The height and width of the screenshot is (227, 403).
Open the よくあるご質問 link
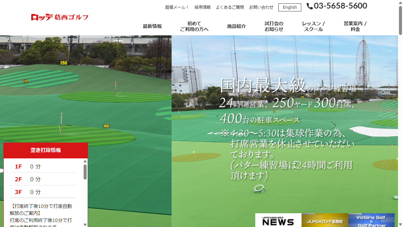pyautogui.click(x=230, y=7)
